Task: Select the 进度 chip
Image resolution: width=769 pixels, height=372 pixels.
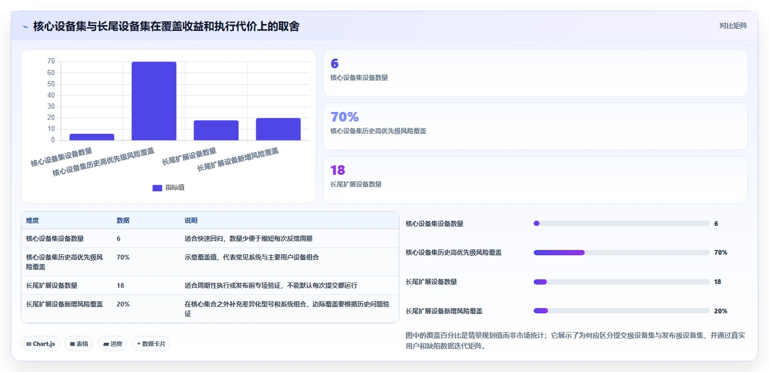Action: tap(112, 344)
